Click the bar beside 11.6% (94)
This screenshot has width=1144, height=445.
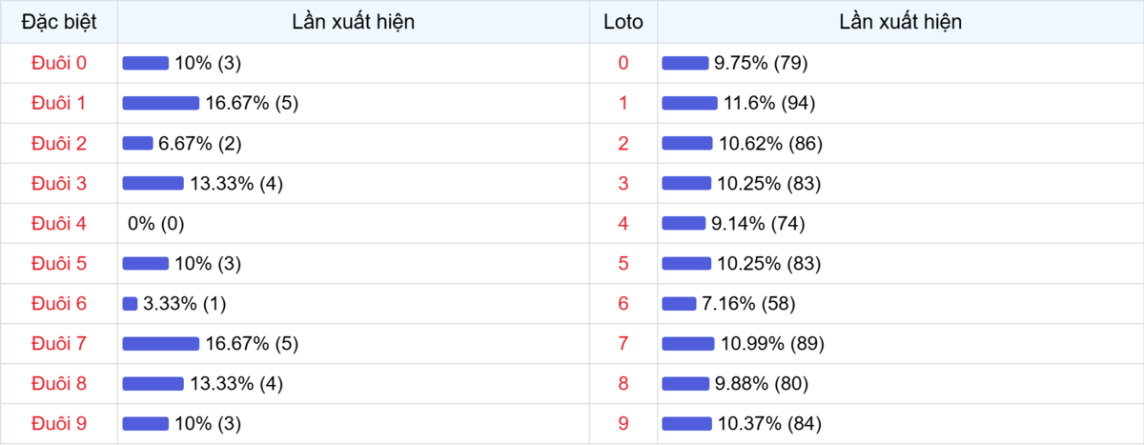(689, 103)
